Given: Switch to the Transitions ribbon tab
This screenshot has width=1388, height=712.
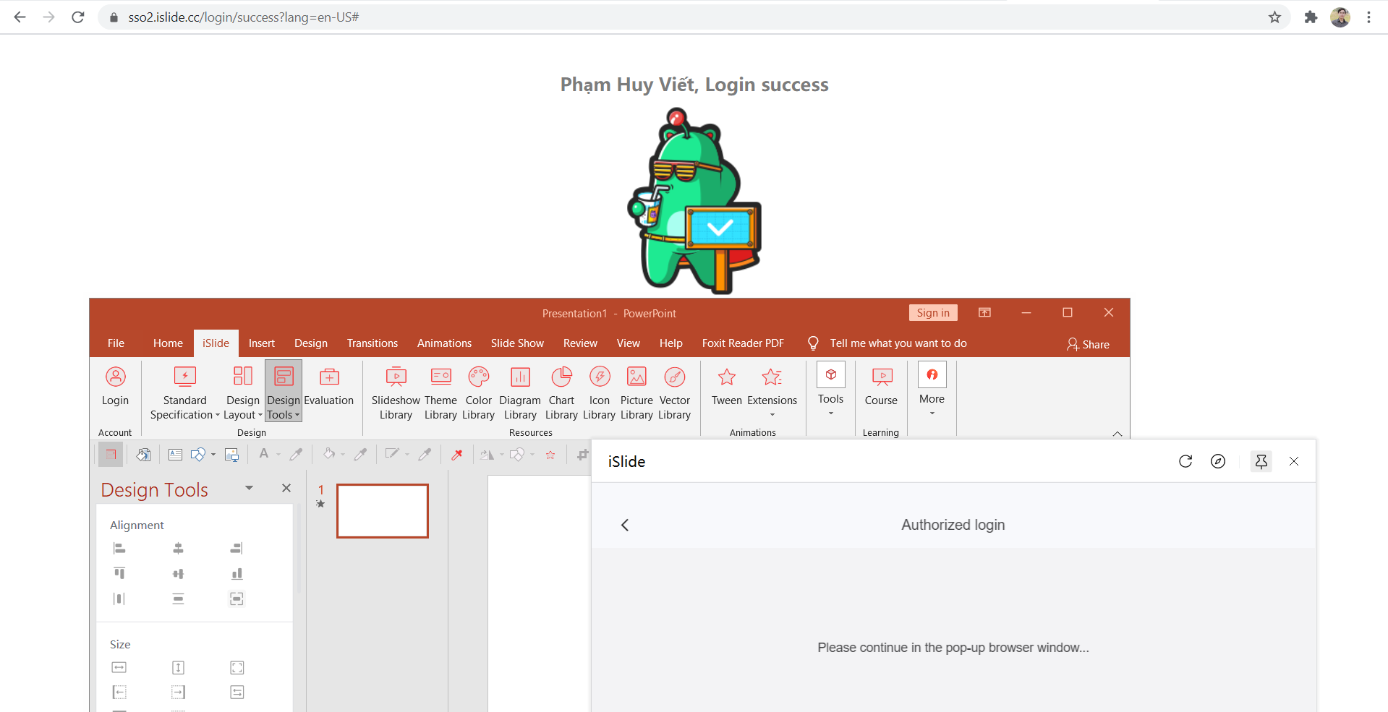Looking at the screenshot, I should coord(372,343).
